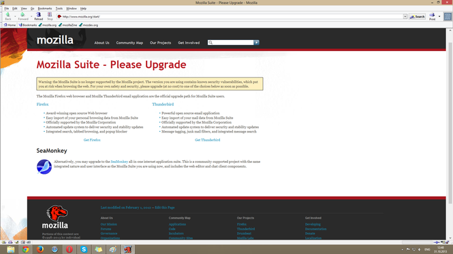Open the Edit menu

[x=15, y=9]
